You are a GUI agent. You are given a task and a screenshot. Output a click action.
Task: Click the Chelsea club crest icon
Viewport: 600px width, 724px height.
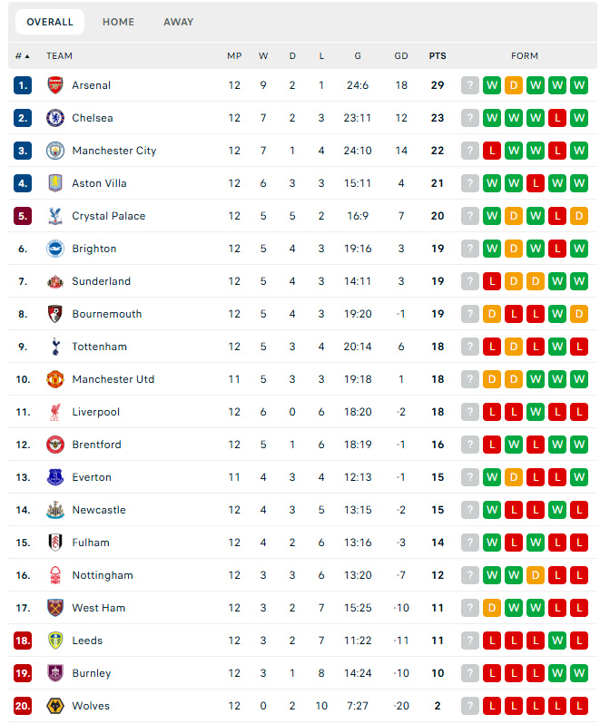coord(55,118)
